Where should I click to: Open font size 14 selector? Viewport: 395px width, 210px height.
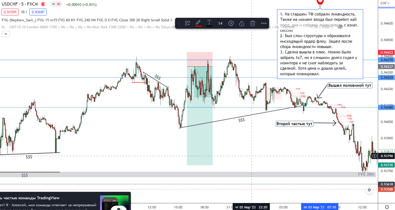[x=220, y=23]
